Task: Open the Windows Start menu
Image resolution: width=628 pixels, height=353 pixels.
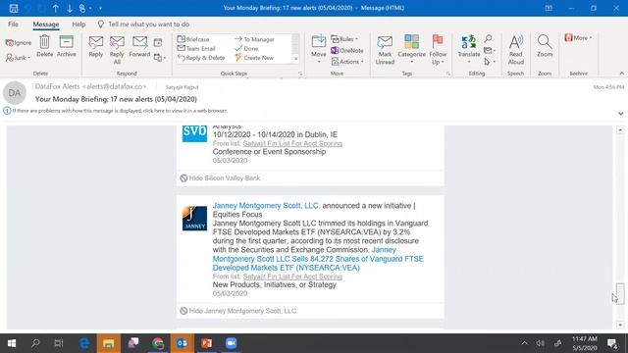Action: (12, 343)
